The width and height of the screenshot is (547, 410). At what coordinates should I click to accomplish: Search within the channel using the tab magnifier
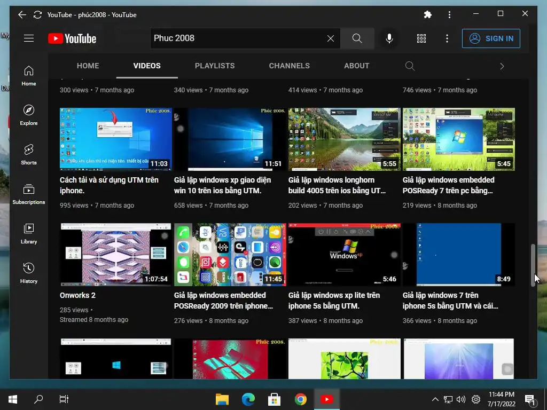click(410, 66)
